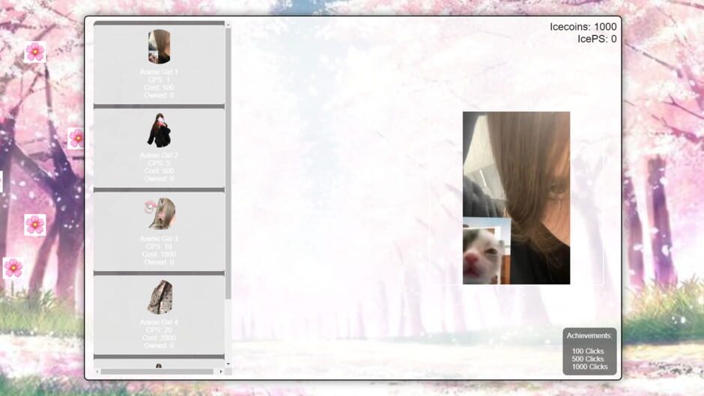Screen dimensions: 704x396
Task: Select the 100 Clicks achievement
Action: pos(588,351)
